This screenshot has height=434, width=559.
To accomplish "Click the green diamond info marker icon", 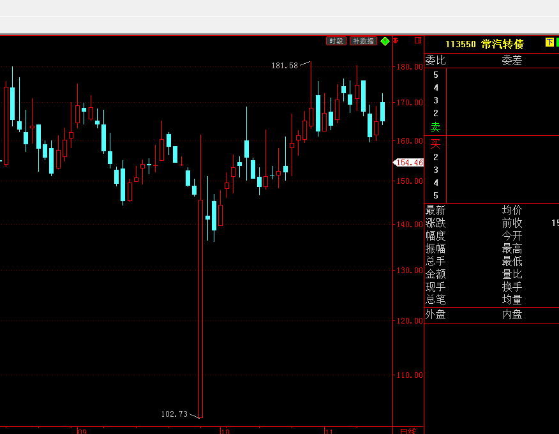I will click(385, 41).
